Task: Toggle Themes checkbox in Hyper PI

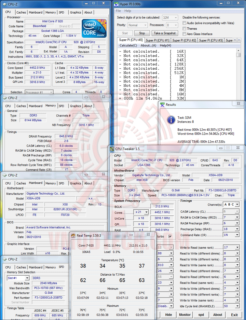Action: point(184,29)
